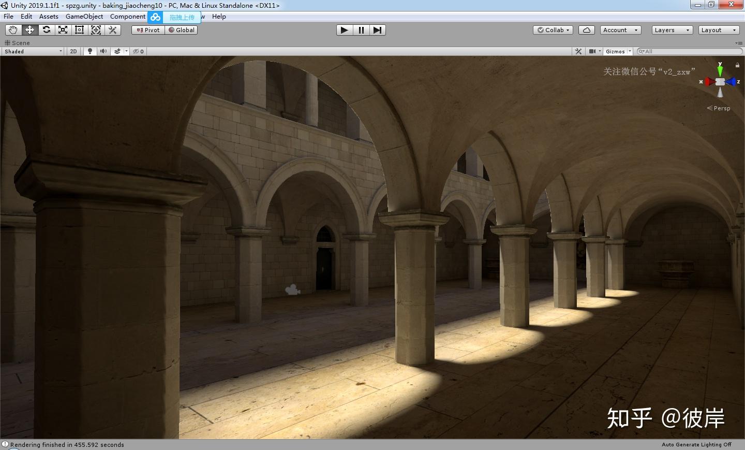The width and height of the screenshot is (745, 450).
Task: Open the GameObject menu
Action: 84,17
